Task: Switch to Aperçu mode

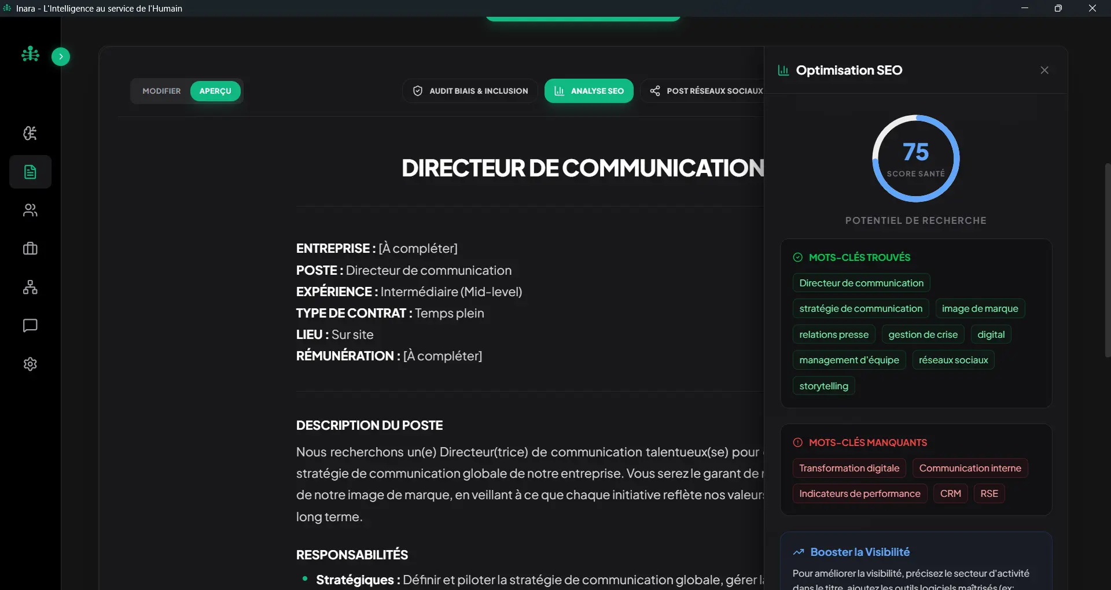Action: 215,91
